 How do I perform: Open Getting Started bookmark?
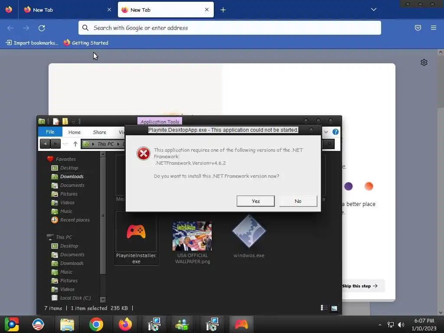pyautogui.click(x=86, y=43)
